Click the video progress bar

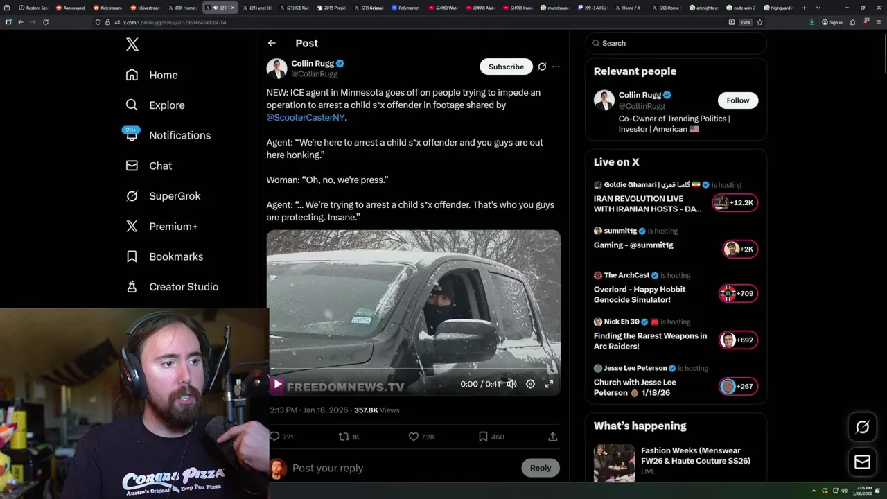point(414,369)
